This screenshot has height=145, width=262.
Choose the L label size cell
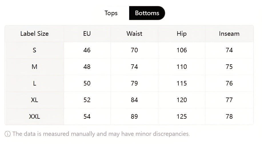35,84
